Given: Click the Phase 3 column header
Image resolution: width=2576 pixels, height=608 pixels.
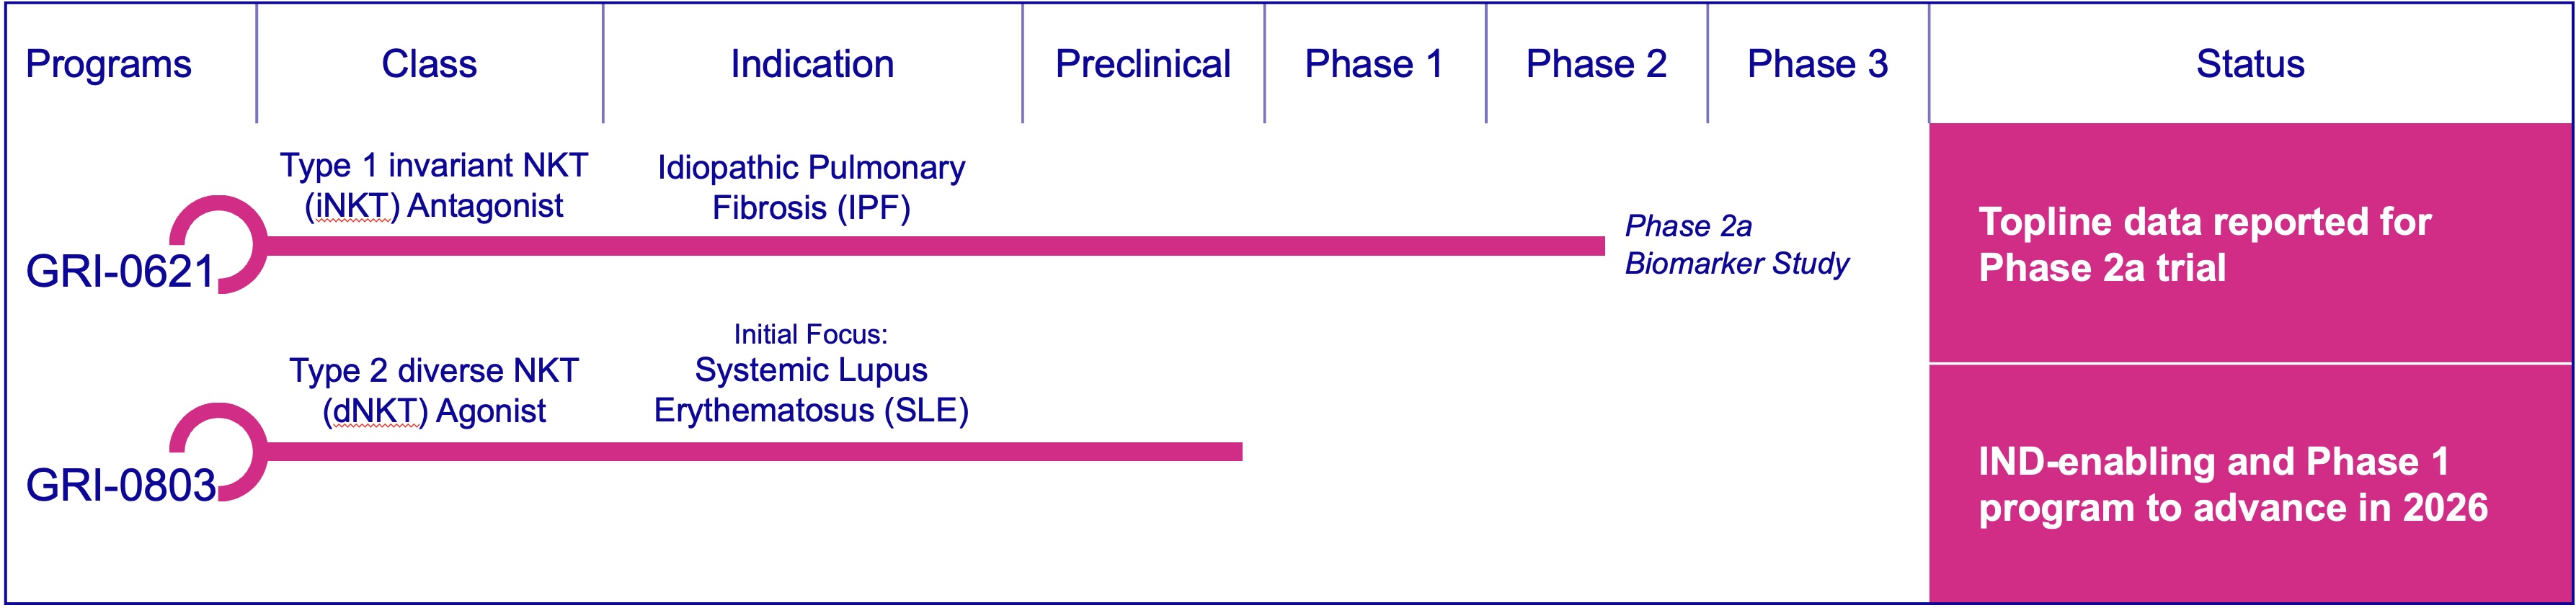Looking at the screenshot, I should tap(1817, 64).
